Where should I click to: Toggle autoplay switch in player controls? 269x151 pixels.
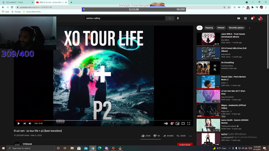coord(166,123)
